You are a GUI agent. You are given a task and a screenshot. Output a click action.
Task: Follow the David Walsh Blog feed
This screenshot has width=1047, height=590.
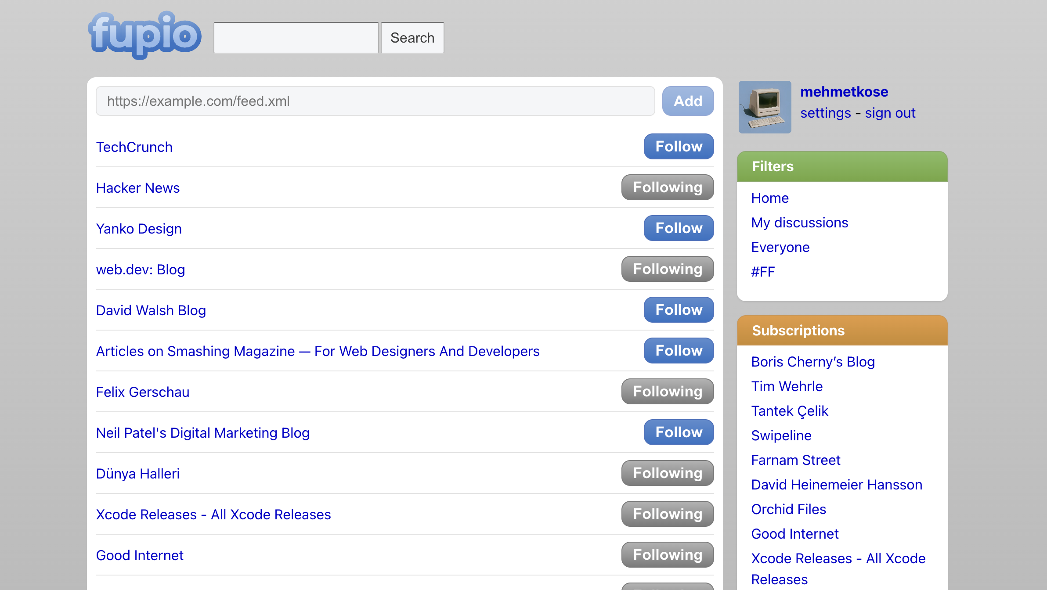(x=679, y=310)
